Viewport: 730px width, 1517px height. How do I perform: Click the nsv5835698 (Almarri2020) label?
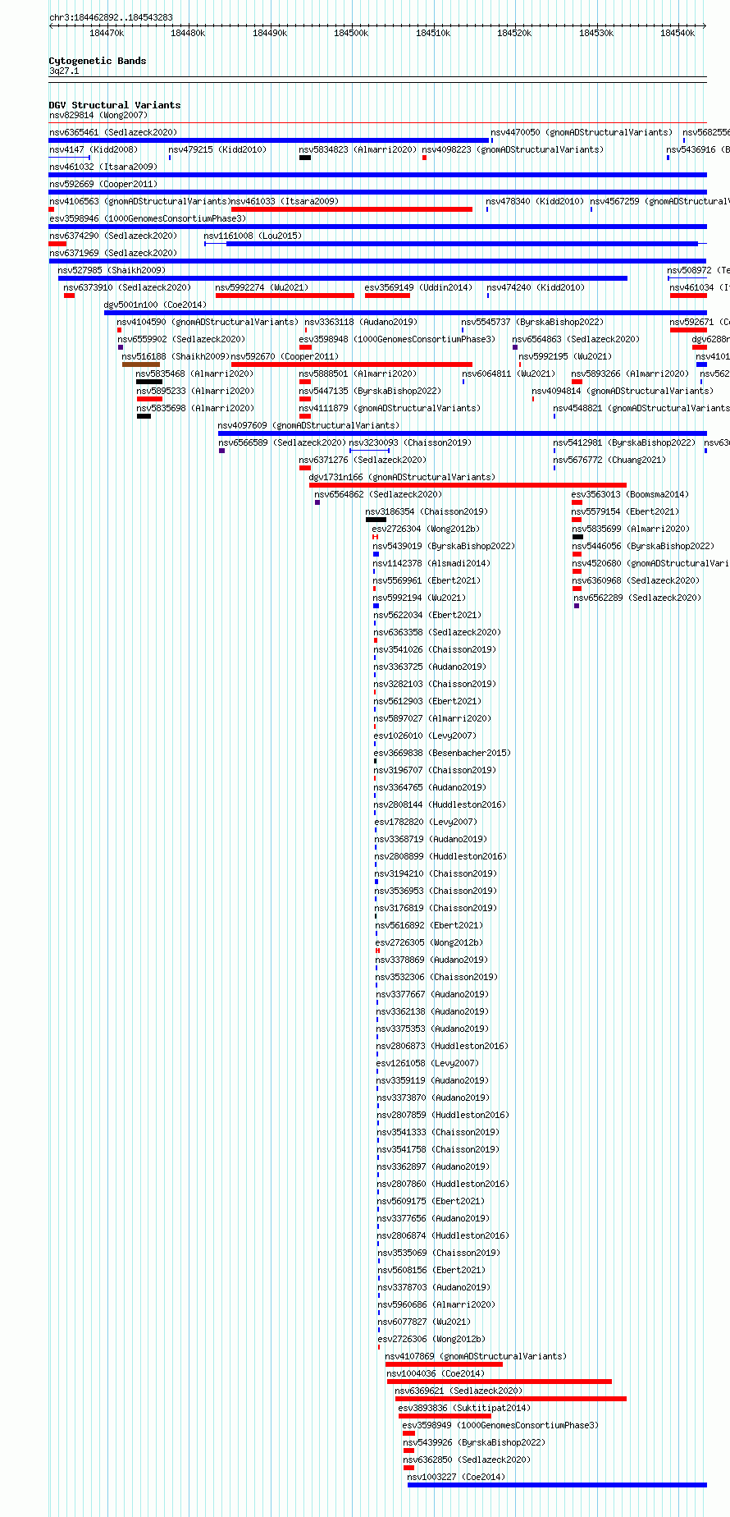tap(195, 408)
